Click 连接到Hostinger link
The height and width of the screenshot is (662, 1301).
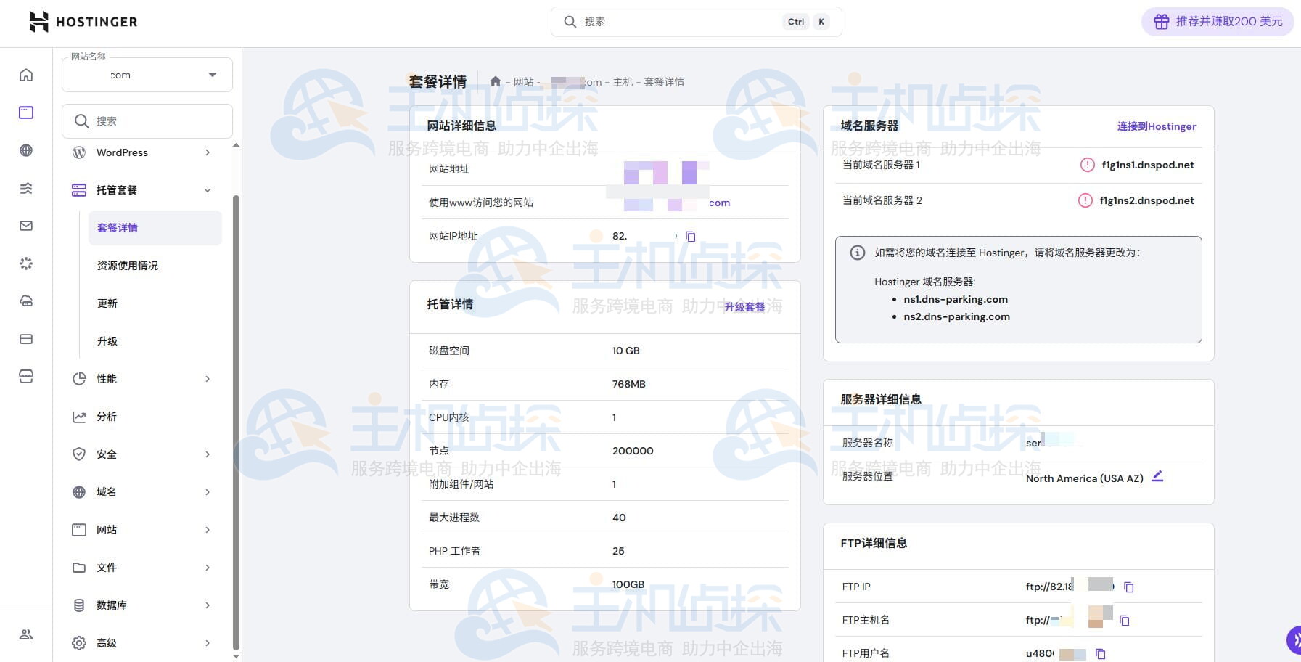coord(1156,126)
